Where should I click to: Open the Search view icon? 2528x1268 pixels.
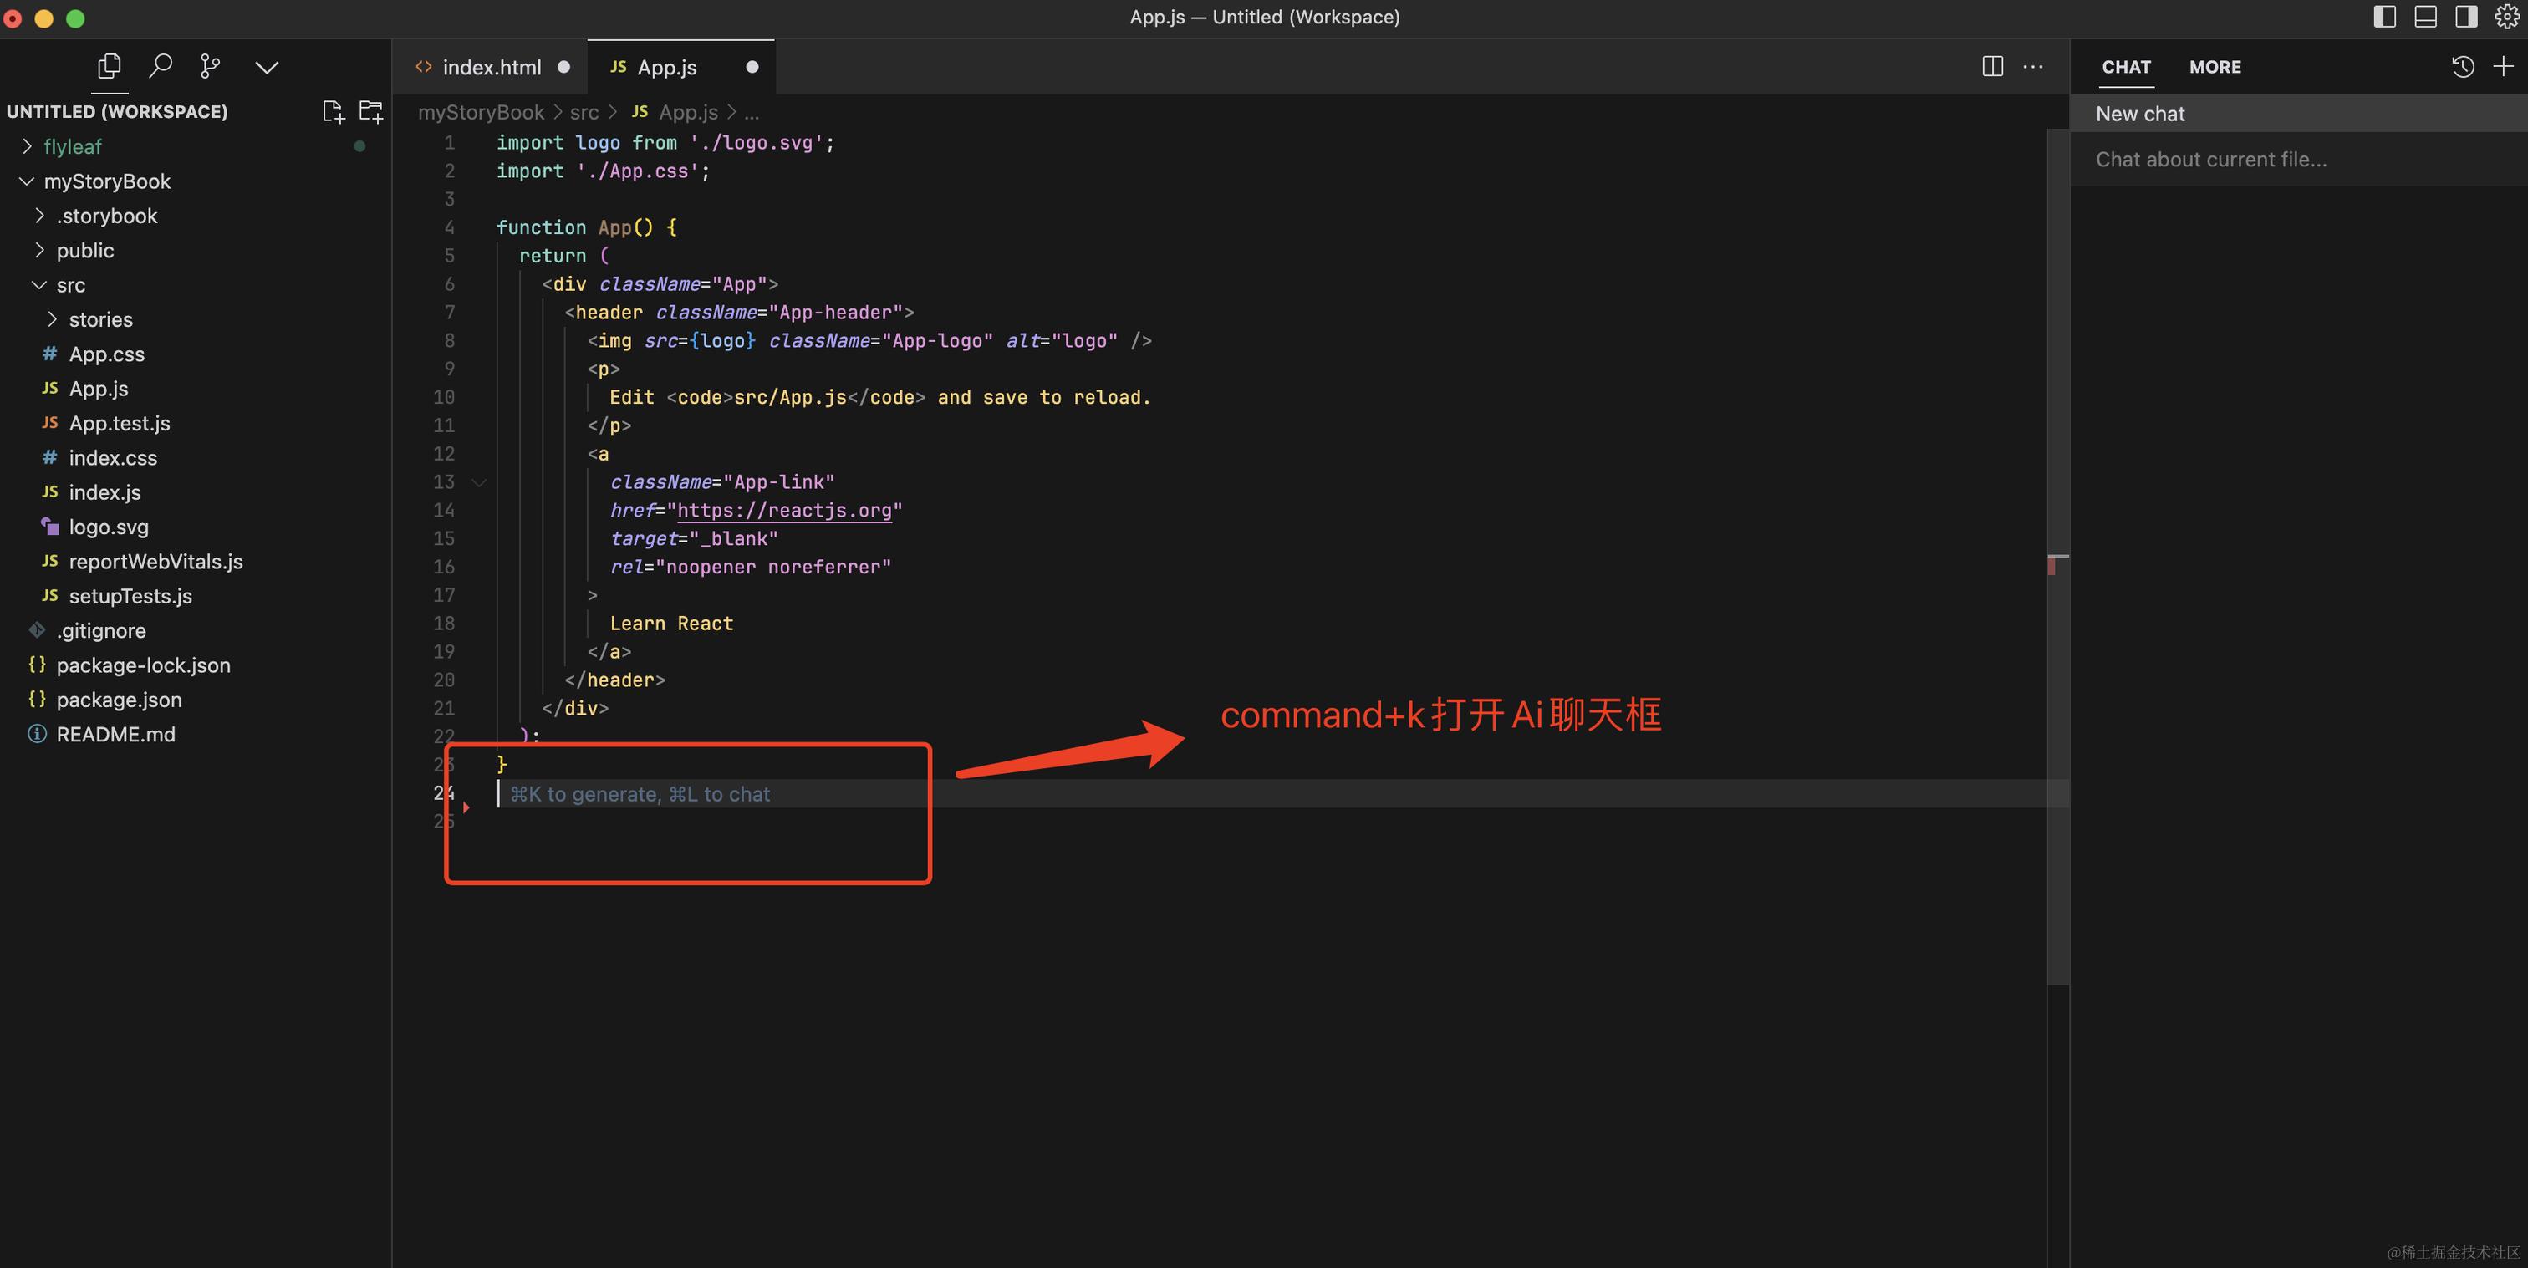click(x=160, y=67)
